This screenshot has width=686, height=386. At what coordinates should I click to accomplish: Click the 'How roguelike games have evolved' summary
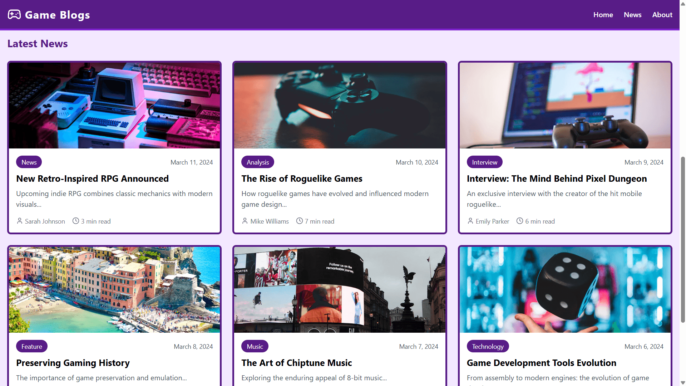pos(335,199)
